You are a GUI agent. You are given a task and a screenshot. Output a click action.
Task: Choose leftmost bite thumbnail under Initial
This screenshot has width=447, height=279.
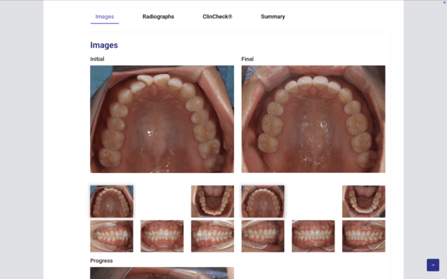pos(112,236)
